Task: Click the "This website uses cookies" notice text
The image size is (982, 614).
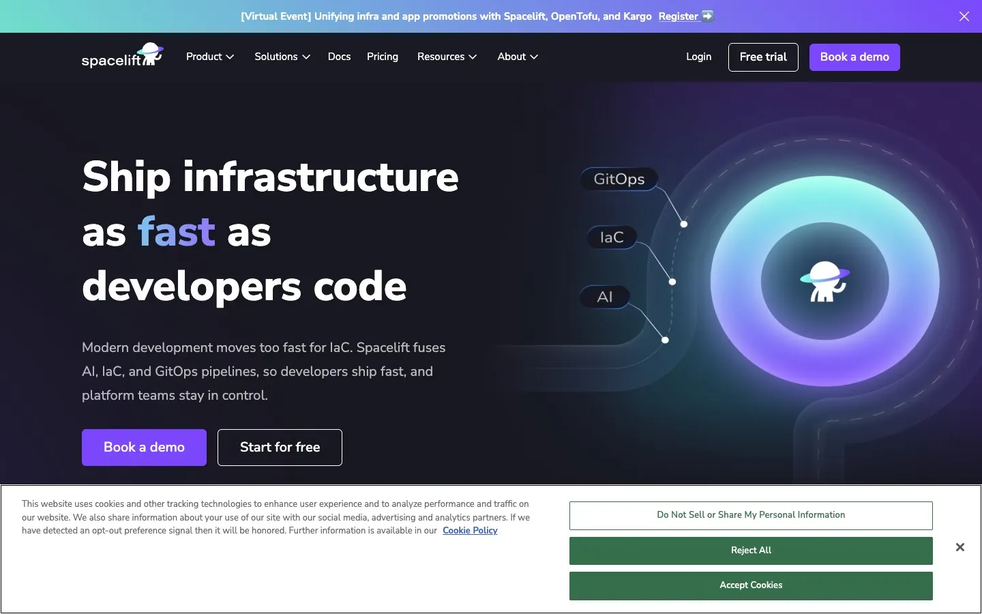Action: pos(276,517)
